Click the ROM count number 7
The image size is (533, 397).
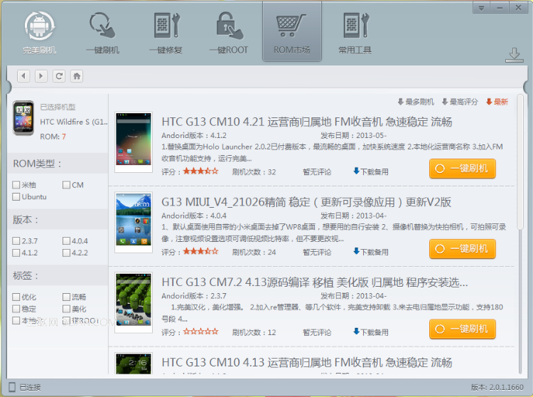(64, 137)
